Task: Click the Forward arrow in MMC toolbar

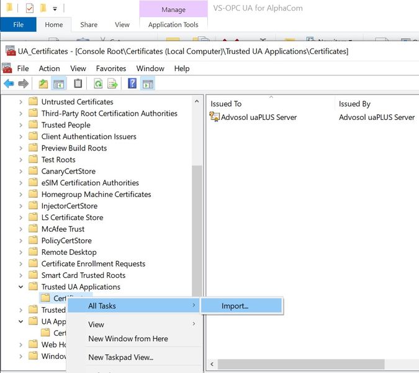Action: point(23,84)
